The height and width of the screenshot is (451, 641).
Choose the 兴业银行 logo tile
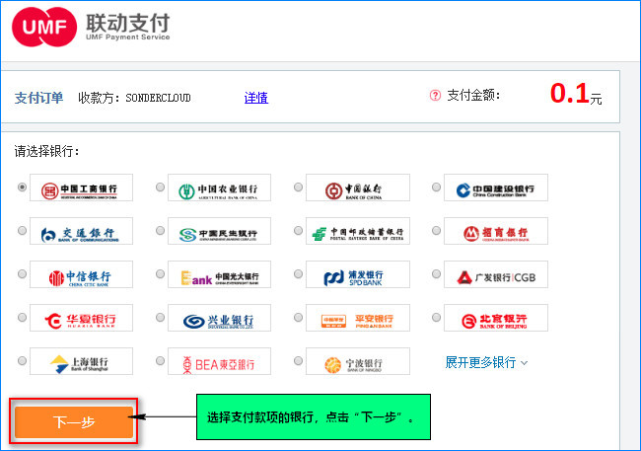pos(219,318)
